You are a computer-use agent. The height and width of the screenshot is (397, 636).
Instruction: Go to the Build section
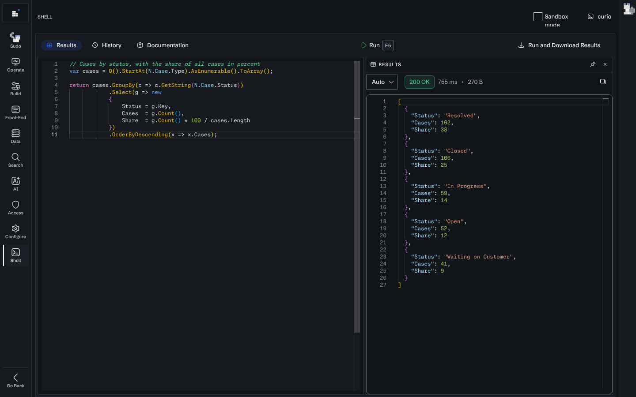pos(15,88)
